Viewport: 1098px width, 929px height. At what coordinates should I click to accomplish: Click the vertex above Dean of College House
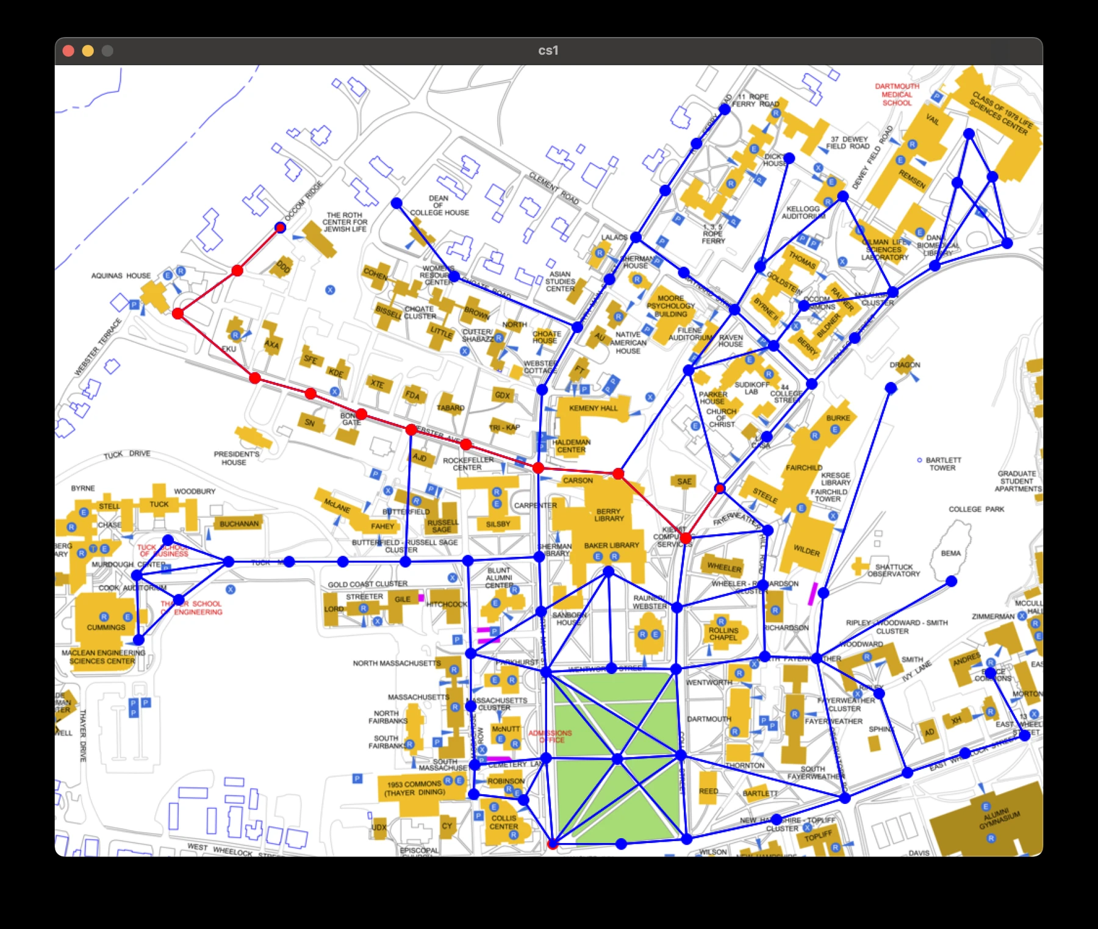point(396,203)
